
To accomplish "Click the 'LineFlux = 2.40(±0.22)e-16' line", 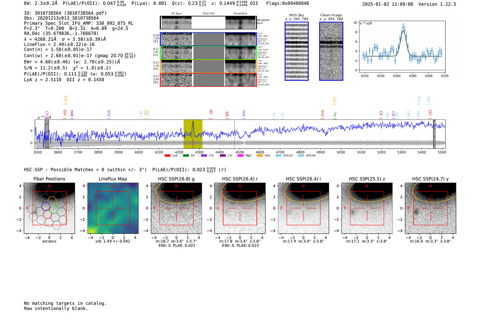I will 59,44.
